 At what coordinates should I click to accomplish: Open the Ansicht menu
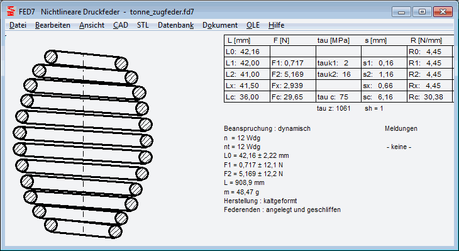92,25
